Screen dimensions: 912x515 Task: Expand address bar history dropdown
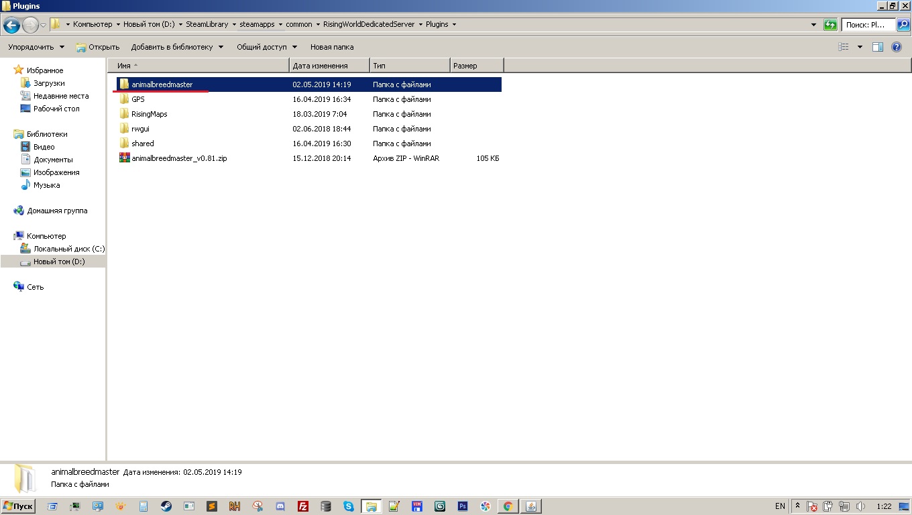coord(814,25)
